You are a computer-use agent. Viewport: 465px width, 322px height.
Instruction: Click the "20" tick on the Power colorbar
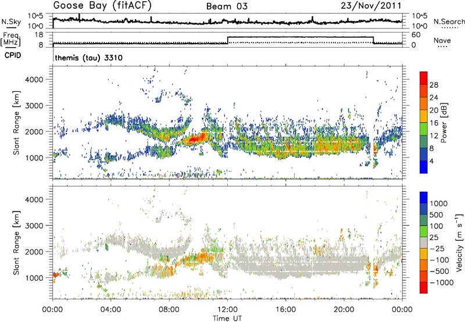click(434, 110)
